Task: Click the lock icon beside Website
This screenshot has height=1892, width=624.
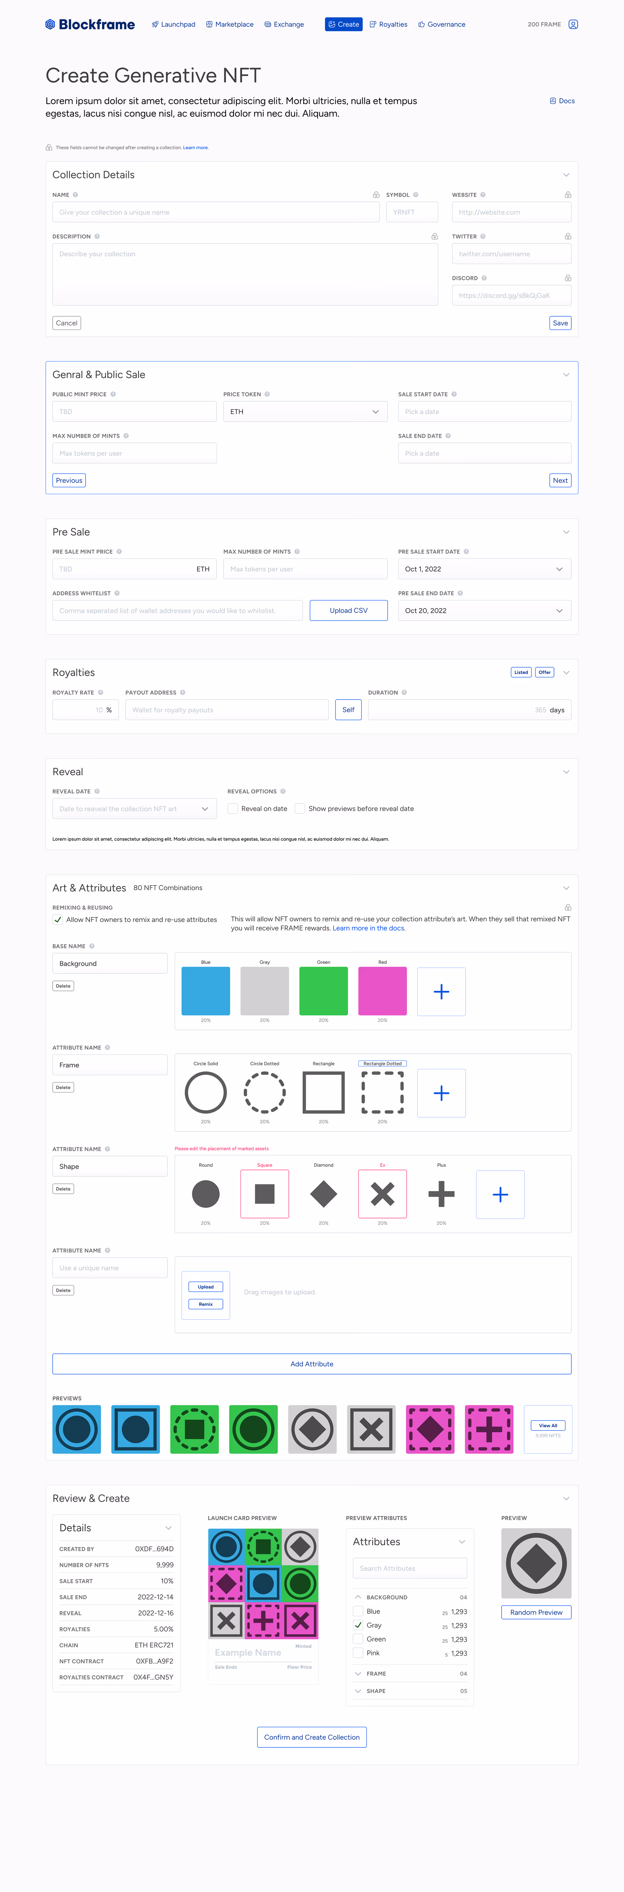Action: (567, 195)
